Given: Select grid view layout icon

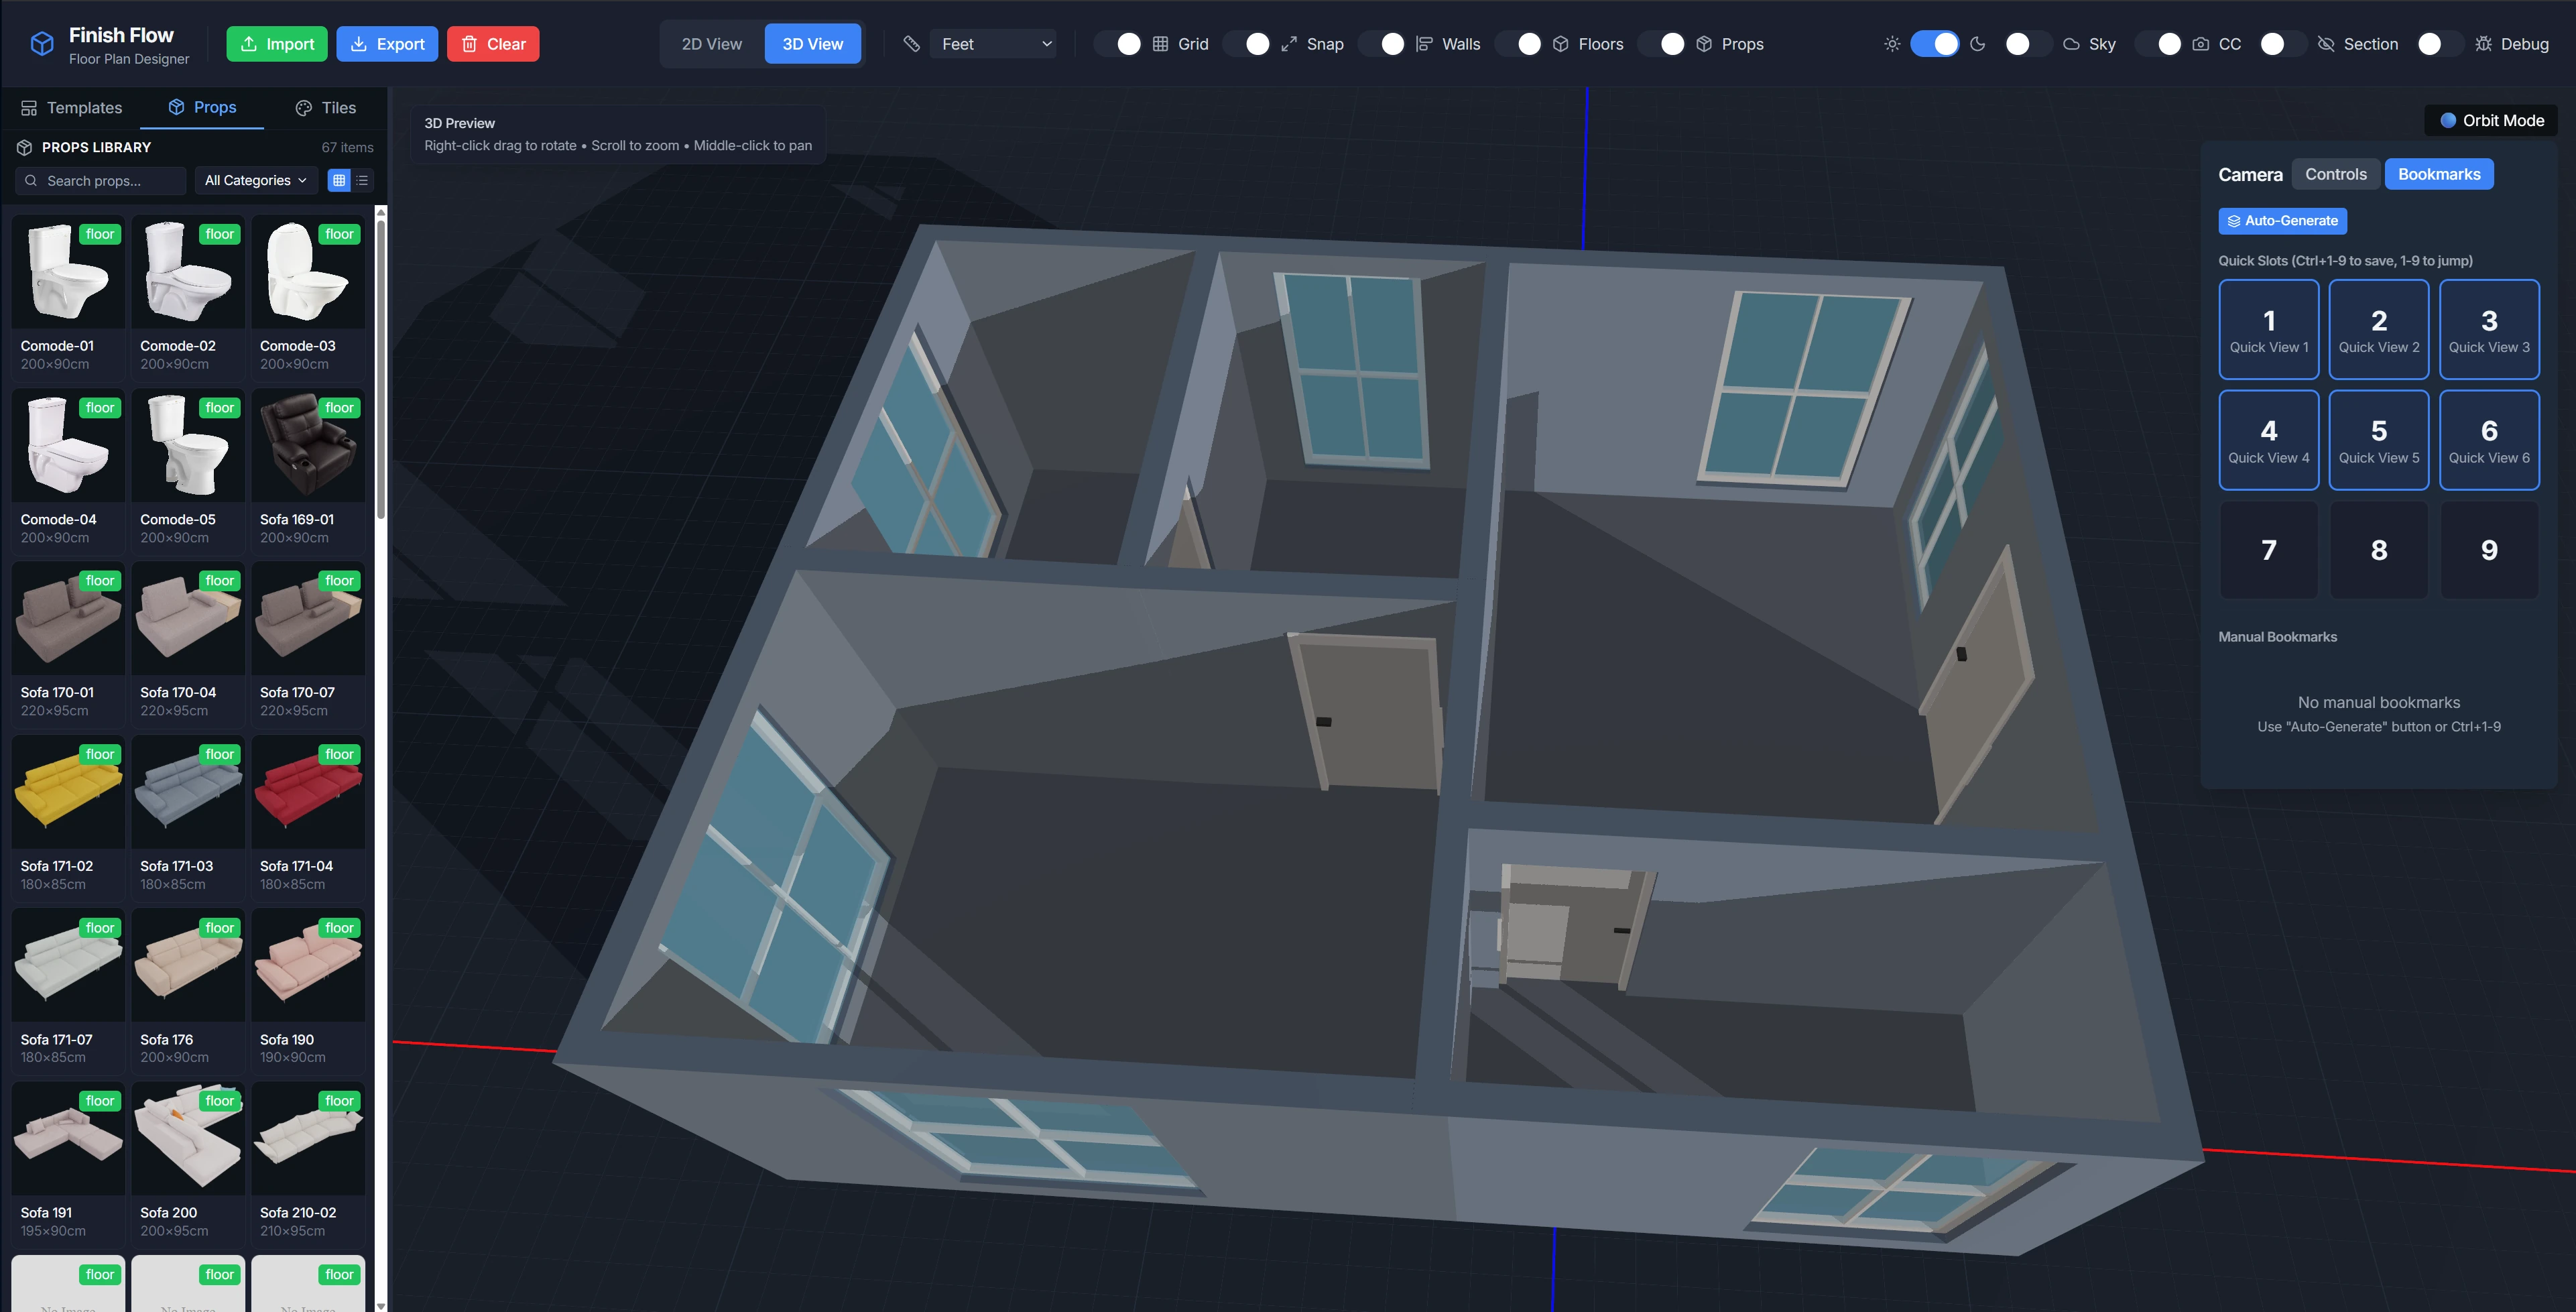Looking at the screenshot, I should tap(339, 180).
